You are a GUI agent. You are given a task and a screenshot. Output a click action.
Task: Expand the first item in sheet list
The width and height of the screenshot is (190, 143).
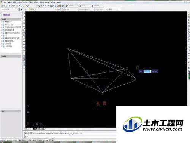[2, 22]
